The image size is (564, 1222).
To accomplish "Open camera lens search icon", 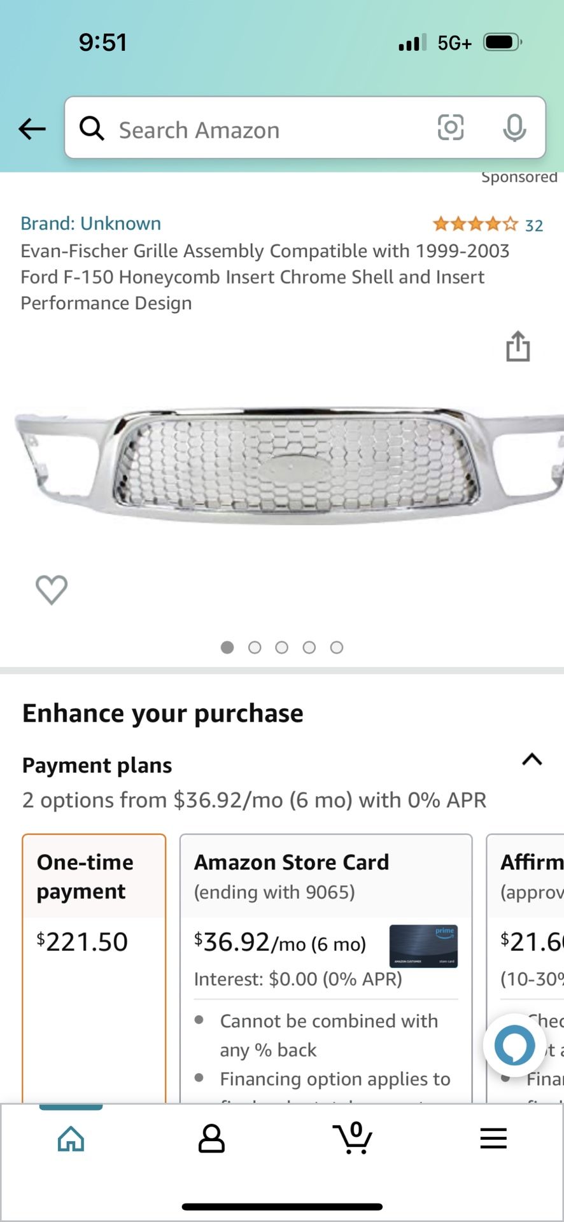I will click(450, 128).
